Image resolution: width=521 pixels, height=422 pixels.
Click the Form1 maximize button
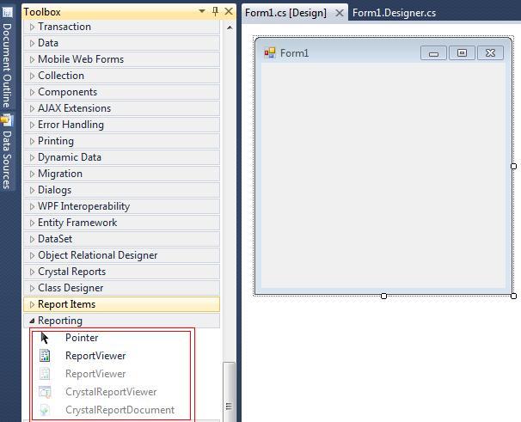coord(462,53)
